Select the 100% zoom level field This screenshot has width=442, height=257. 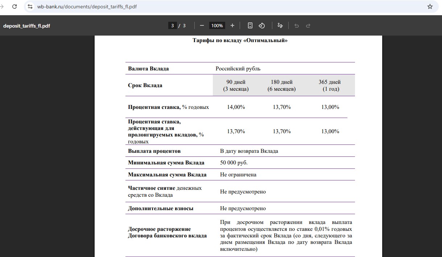click(217, 25)
